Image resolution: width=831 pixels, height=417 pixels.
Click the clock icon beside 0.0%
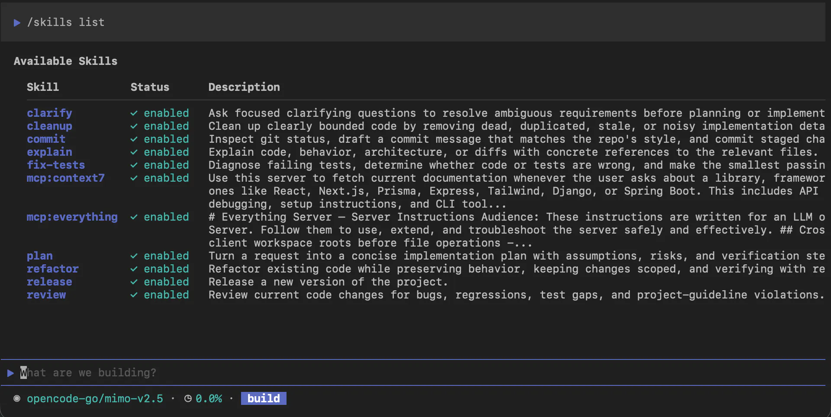(x=188, y=398)
